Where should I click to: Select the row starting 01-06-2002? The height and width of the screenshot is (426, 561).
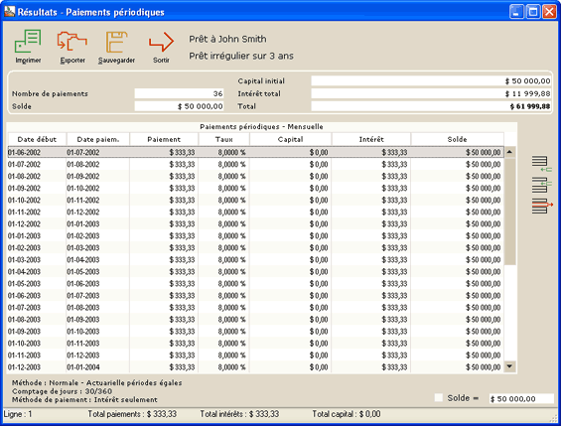pos(255,152)
